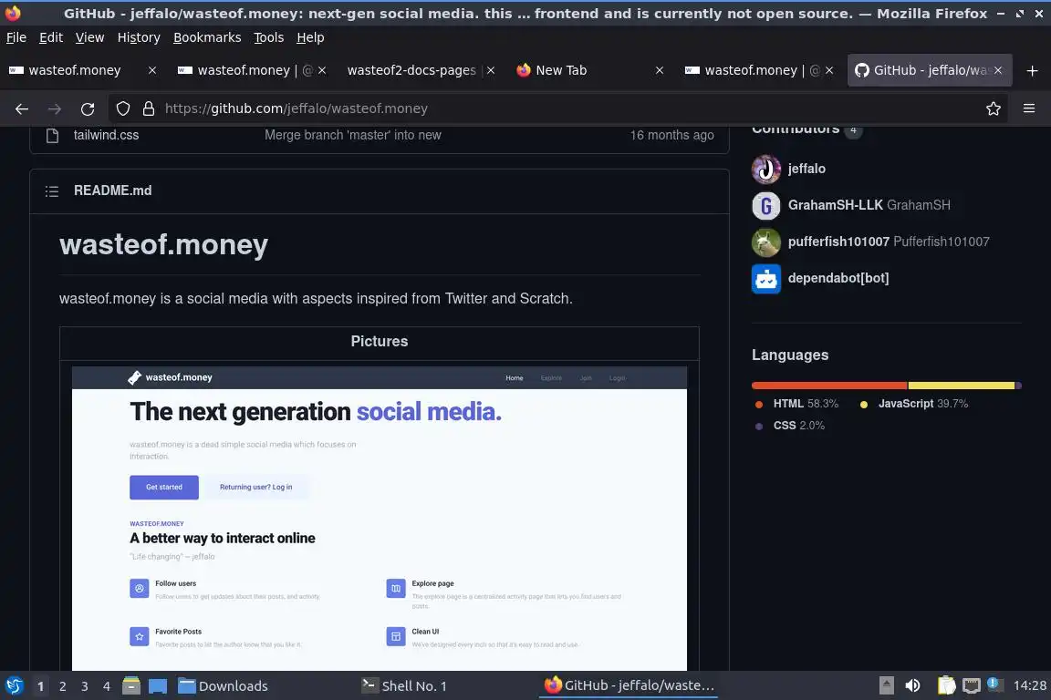Open the Bookmarks menu
1051x700 pixels.
coord(207,37)
